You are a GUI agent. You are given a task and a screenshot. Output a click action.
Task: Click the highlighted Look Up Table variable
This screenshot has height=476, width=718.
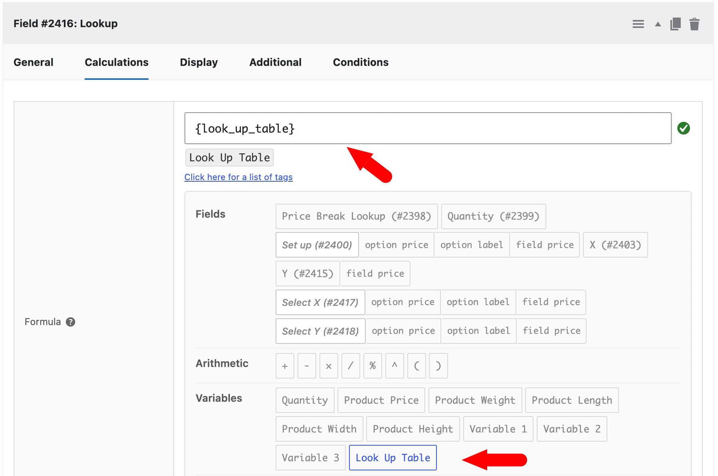pyautogui.click(x=393, y=458)
